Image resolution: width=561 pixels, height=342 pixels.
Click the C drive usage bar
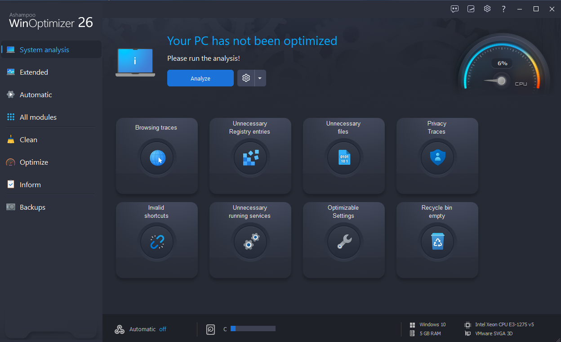(253, 329)
